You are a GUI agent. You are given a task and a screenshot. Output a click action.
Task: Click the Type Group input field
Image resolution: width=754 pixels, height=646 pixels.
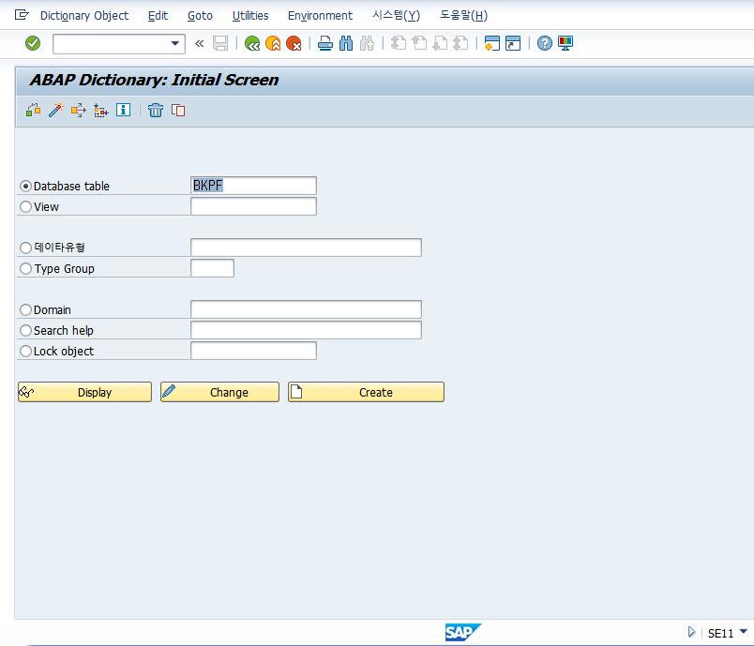[213, 268]
